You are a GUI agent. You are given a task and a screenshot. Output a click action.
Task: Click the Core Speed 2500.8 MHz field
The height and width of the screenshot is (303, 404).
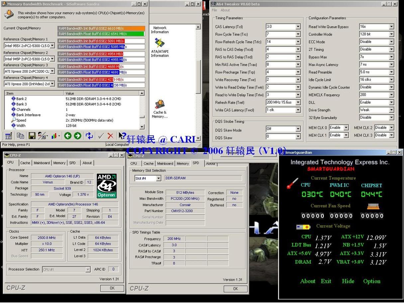click(x=47, y=238)
